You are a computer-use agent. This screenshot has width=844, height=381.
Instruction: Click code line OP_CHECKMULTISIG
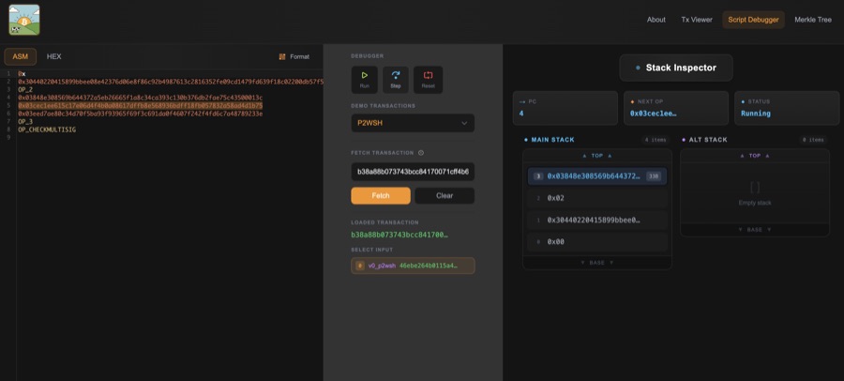[47, 130]
